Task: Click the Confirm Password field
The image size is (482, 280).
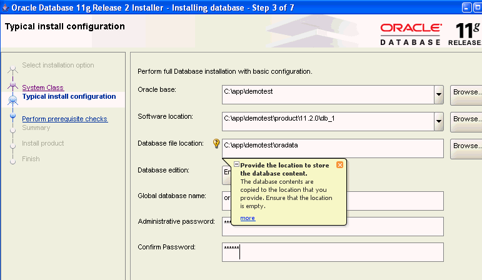Action: point(333,252)
